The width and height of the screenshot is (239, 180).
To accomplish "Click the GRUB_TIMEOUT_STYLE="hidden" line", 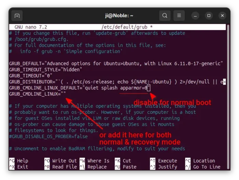I will 46,70.
